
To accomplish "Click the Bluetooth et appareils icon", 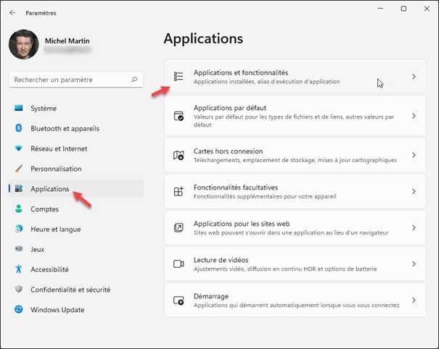I will pos(19,128).
